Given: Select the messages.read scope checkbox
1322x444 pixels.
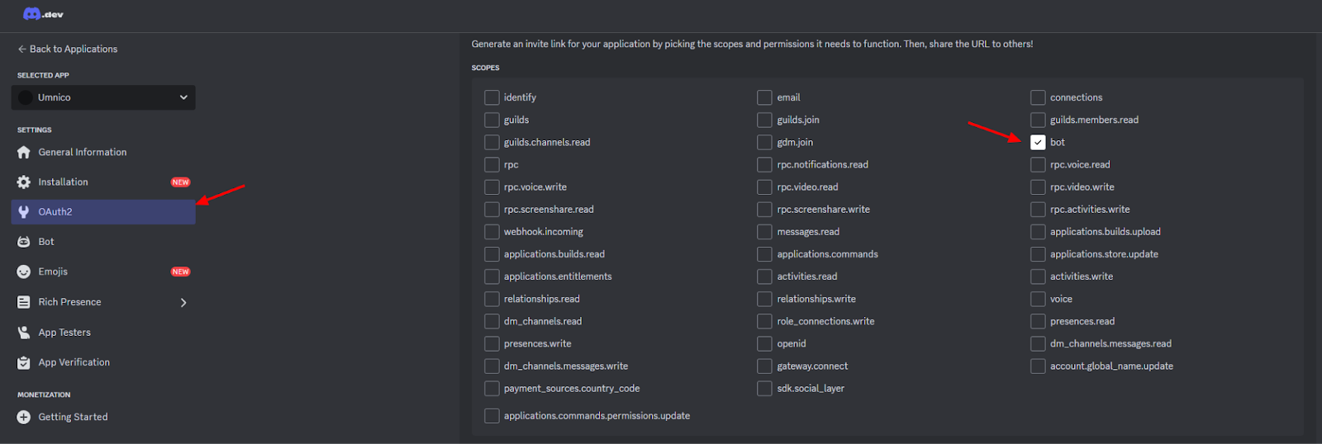Looking at the screenshot, I should tap(764, 232).
